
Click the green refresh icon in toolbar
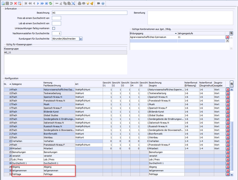click(x=51, y=3)
